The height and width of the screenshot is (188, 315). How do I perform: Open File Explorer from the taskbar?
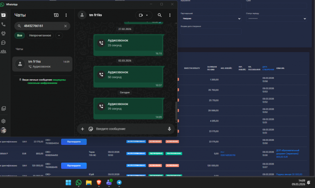tap(89, 183)
